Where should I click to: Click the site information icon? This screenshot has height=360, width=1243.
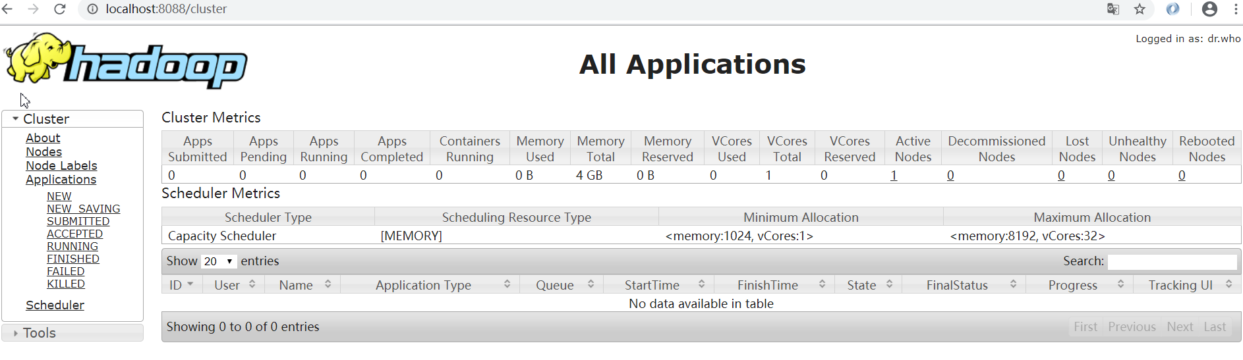(x=93, y=9)
